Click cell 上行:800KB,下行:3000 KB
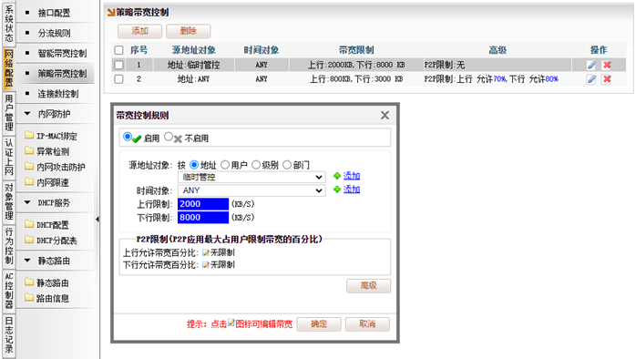 point(356,79)
